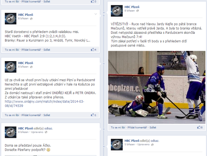Click thumbs-up count 3 on topmost post
Viewport: 207px width, 156px height.
(93, 1)
